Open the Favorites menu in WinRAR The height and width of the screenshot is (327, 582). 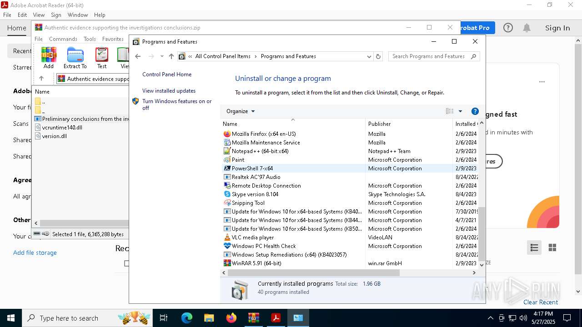(113, 39)
